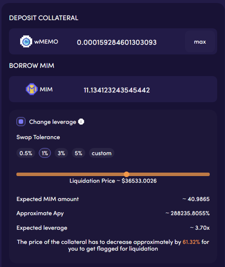Select the 0.5% swap tolerance

[26, 153]
